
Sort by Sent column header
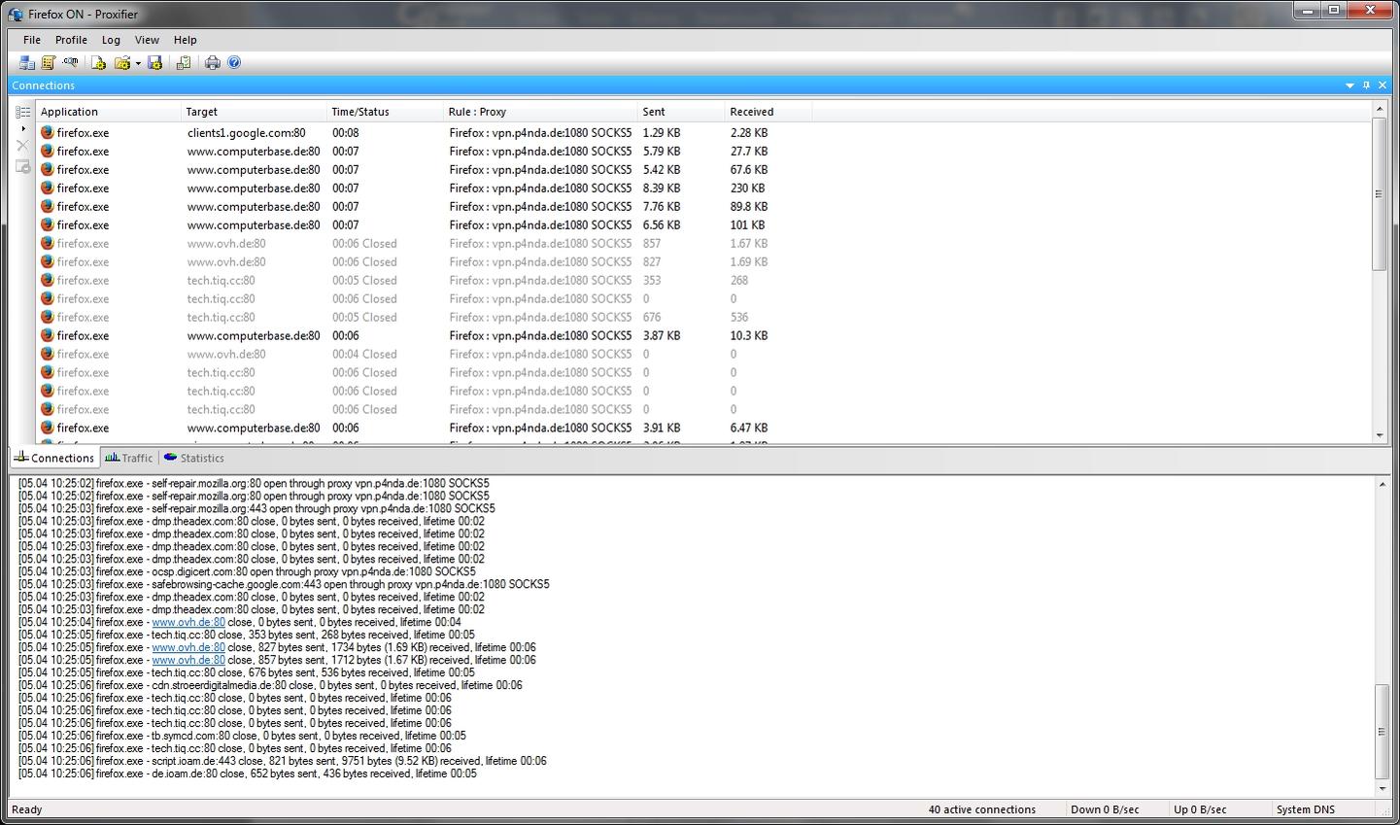pyautogui.click(x=681, y=112)
